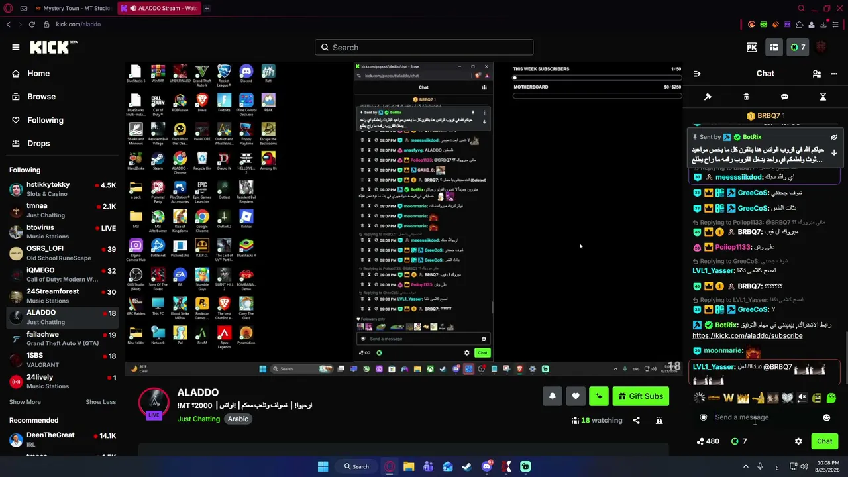Open the treasure chest drops icon
Image resolution: width=848 pixels, height=477 pixels.
[774, 47]
